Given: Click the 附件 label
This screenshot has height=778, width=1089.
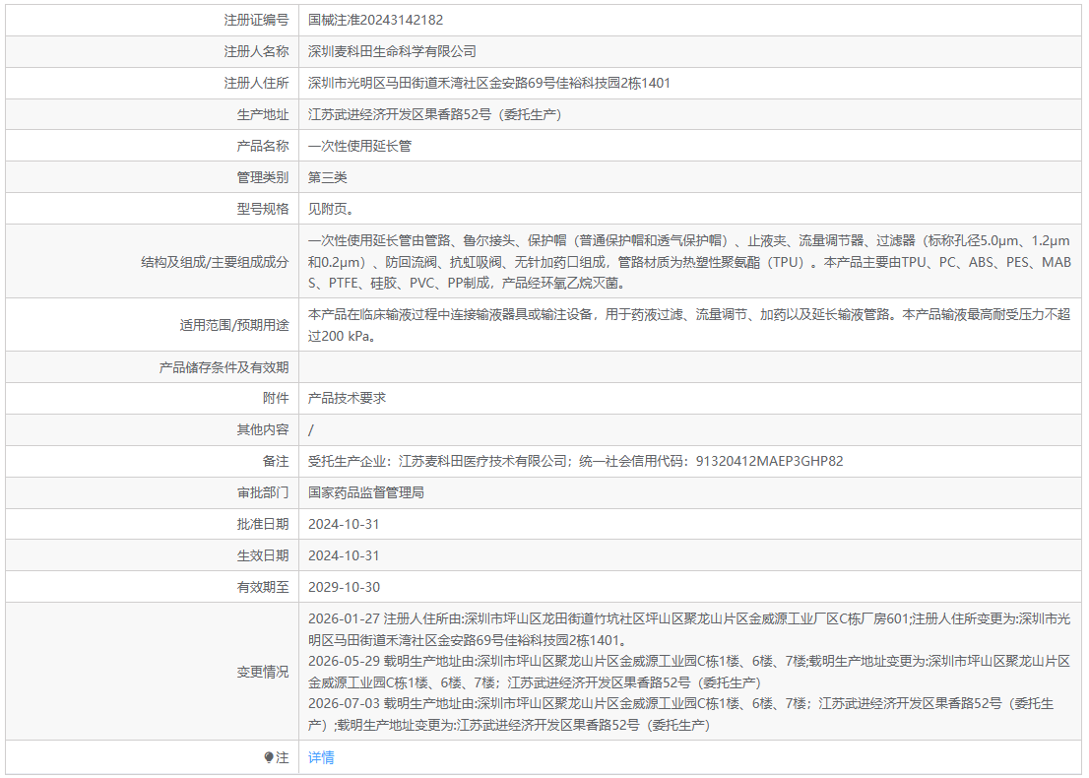Looking at the screenshot, I should click(x=276, y=398).
